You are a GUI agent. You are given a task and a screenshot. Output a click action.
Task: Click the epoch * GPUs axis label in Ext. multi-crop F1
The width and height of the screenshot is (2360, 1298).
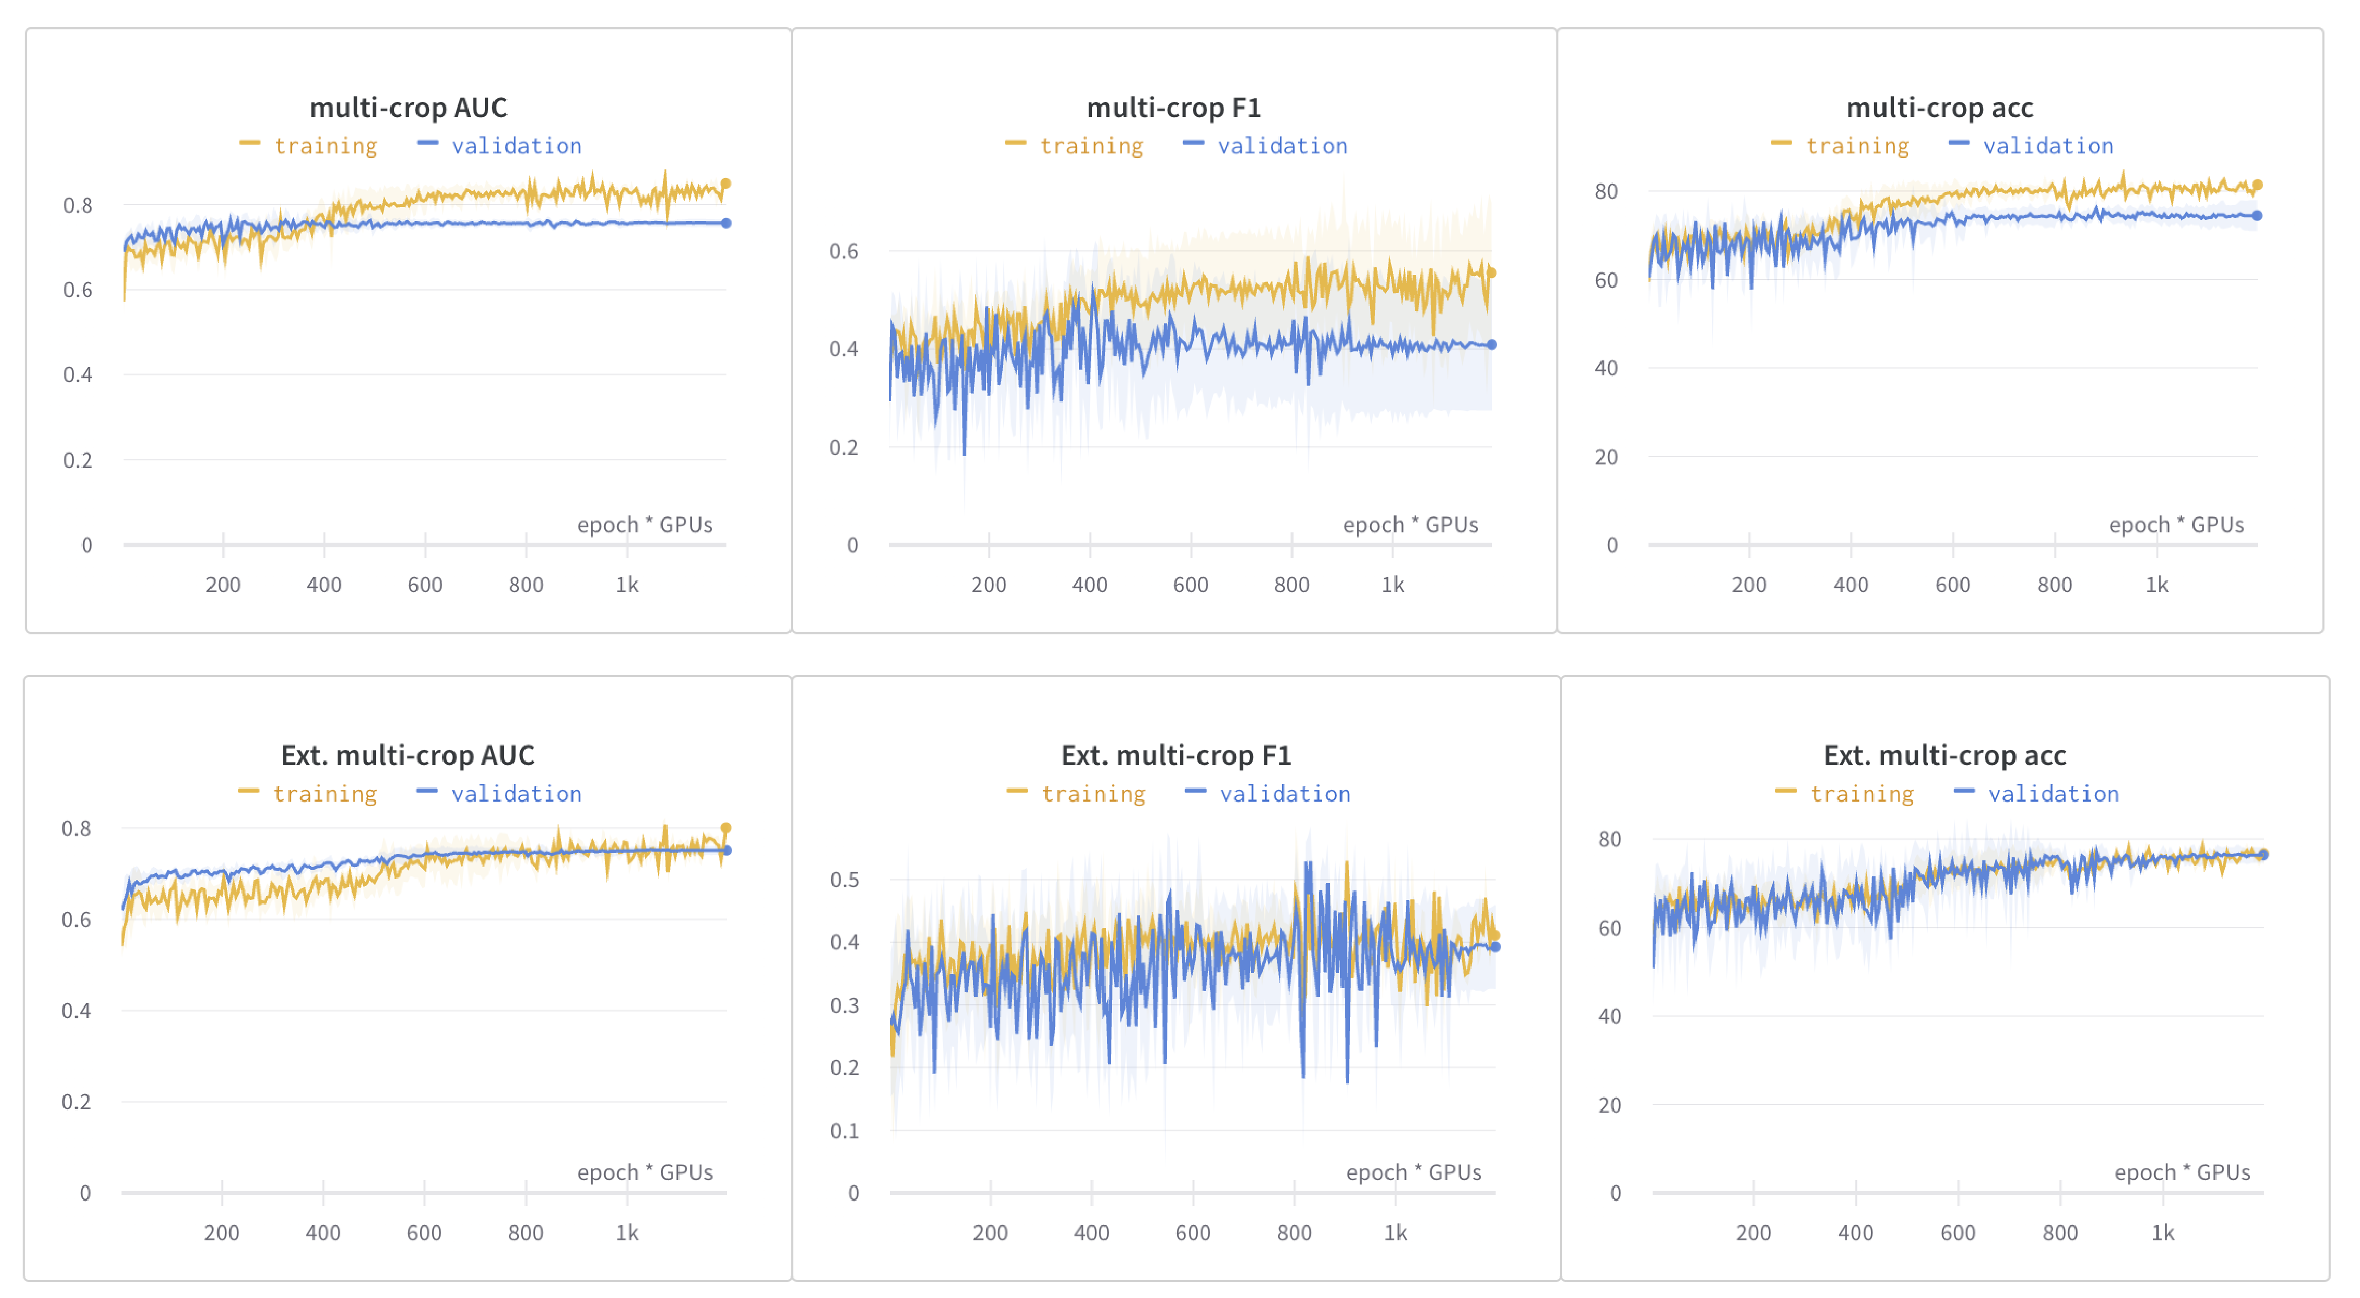click(1414, 1172)
